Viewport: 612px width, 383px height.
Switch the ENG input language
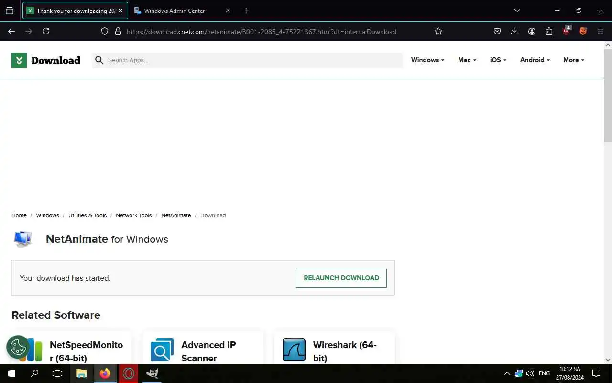tap(544, 373)
